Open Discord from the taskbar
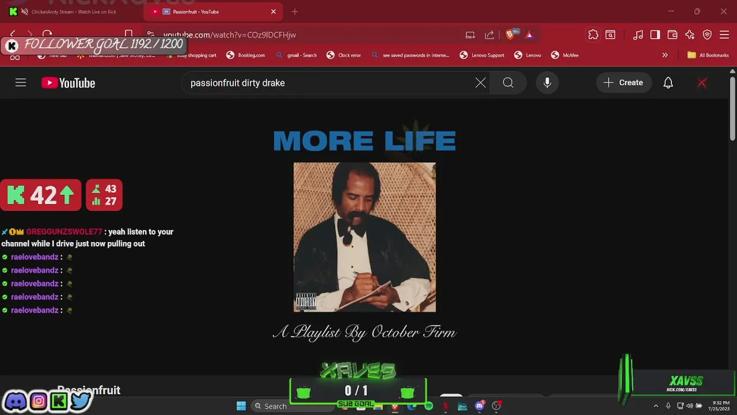 coord(479,406)
